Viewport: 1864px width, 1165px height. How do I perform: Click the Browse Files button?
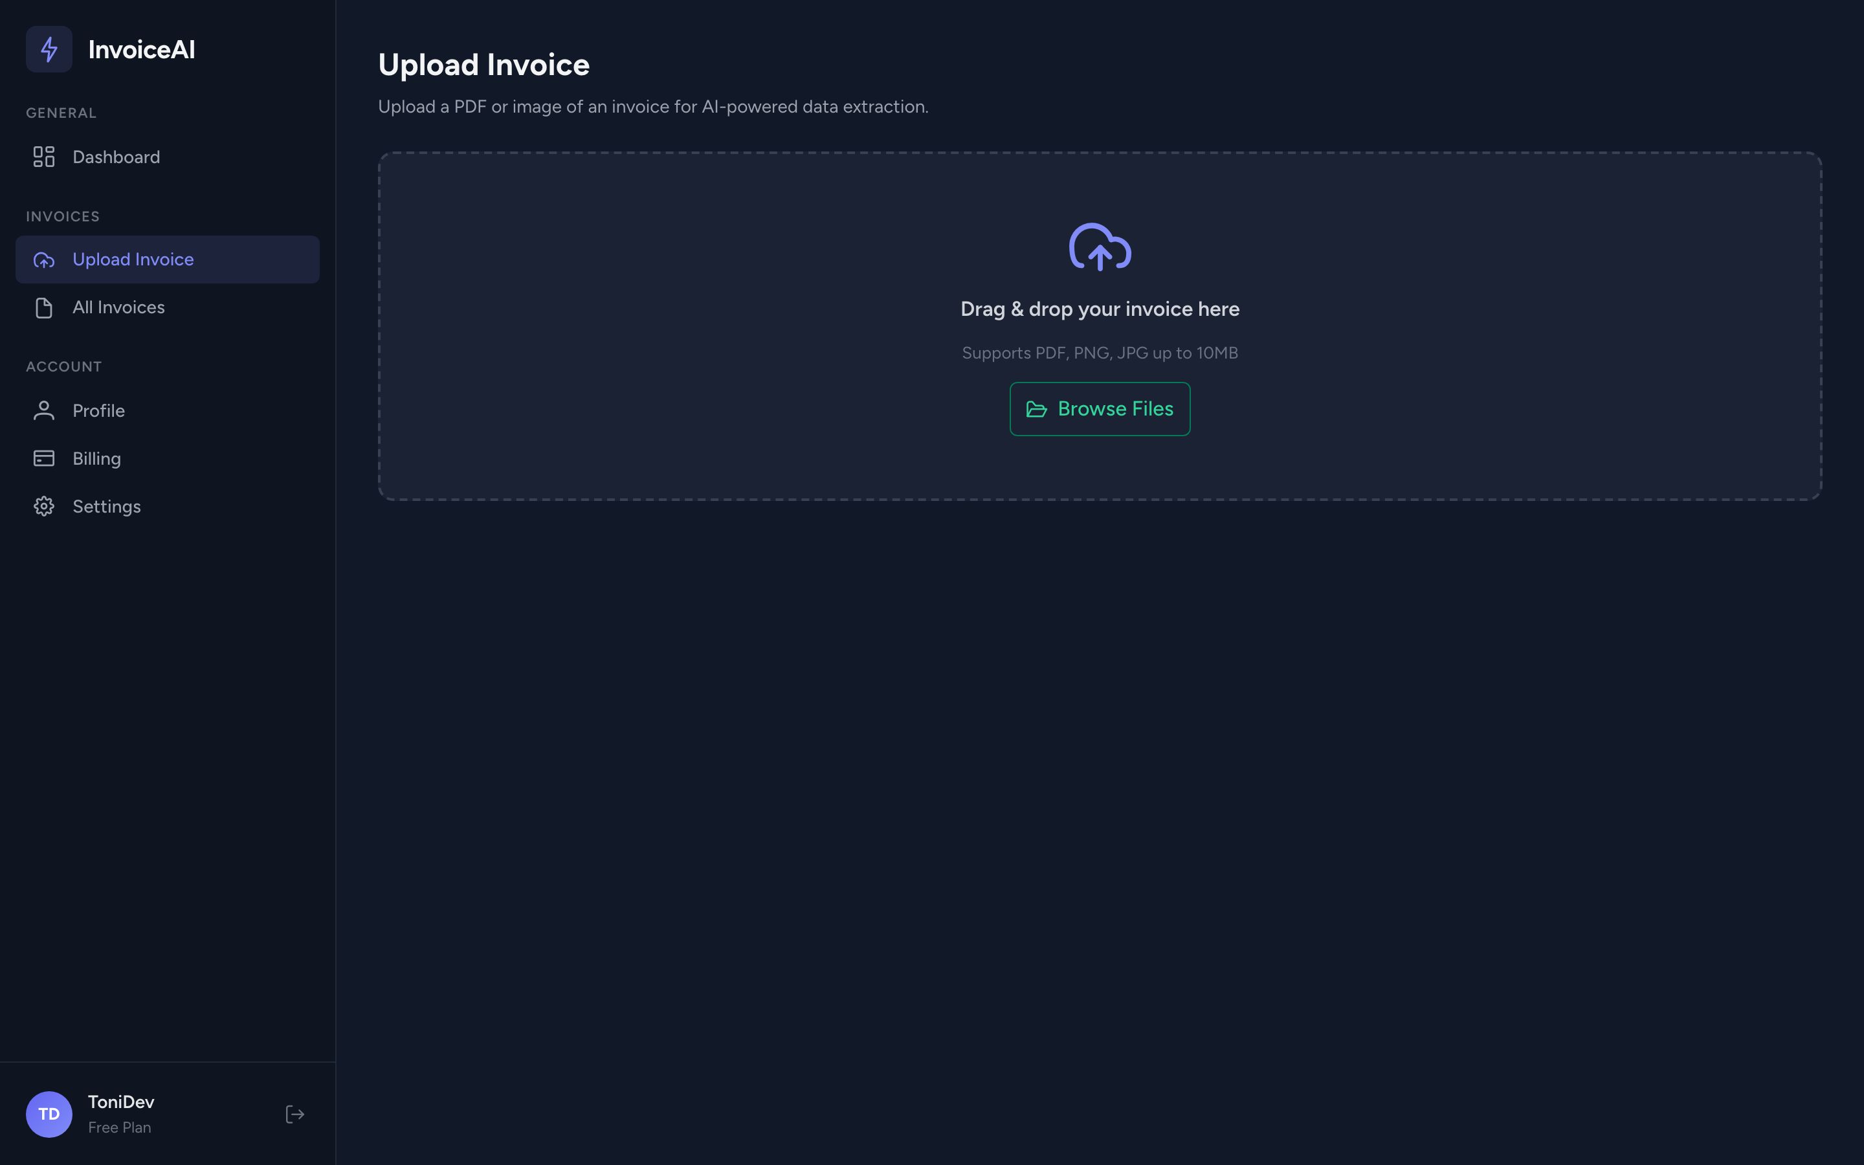pyautogui.click(x=1100, y=409)
